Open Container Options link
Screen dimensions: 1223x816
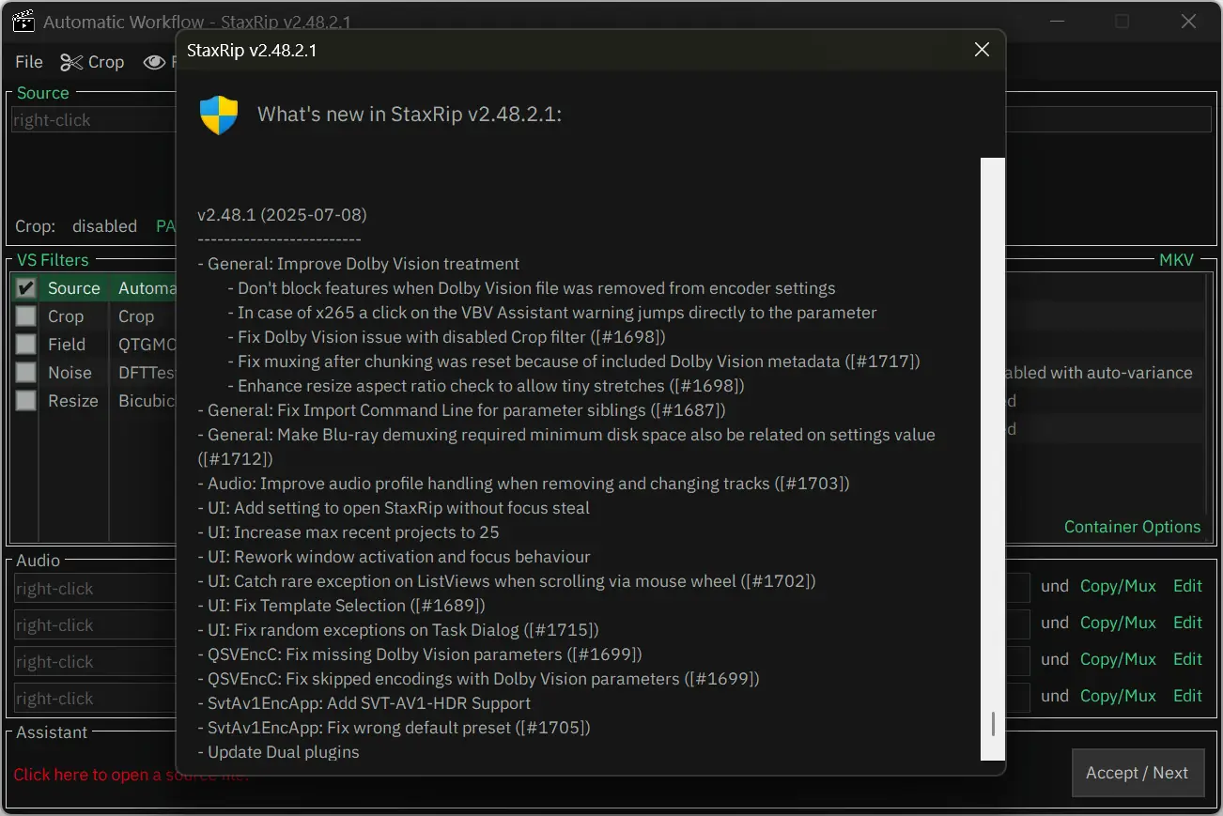pos(1132,527)
